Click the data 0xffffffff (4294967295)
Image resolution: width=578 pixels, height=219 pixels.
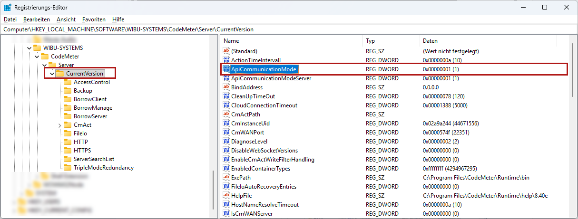[450, 169]
